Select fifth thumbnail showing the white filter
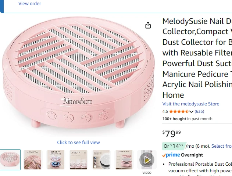This screenshot has height=176, width=232. tap(101, 159)
